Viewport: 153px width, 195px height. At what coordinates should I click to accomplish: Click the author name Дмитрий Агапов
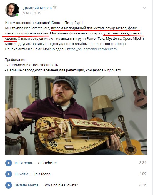pos(37,8)
